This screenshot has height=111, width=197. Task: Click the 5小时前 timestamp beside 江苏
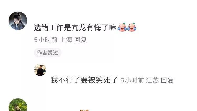point(132,80)
